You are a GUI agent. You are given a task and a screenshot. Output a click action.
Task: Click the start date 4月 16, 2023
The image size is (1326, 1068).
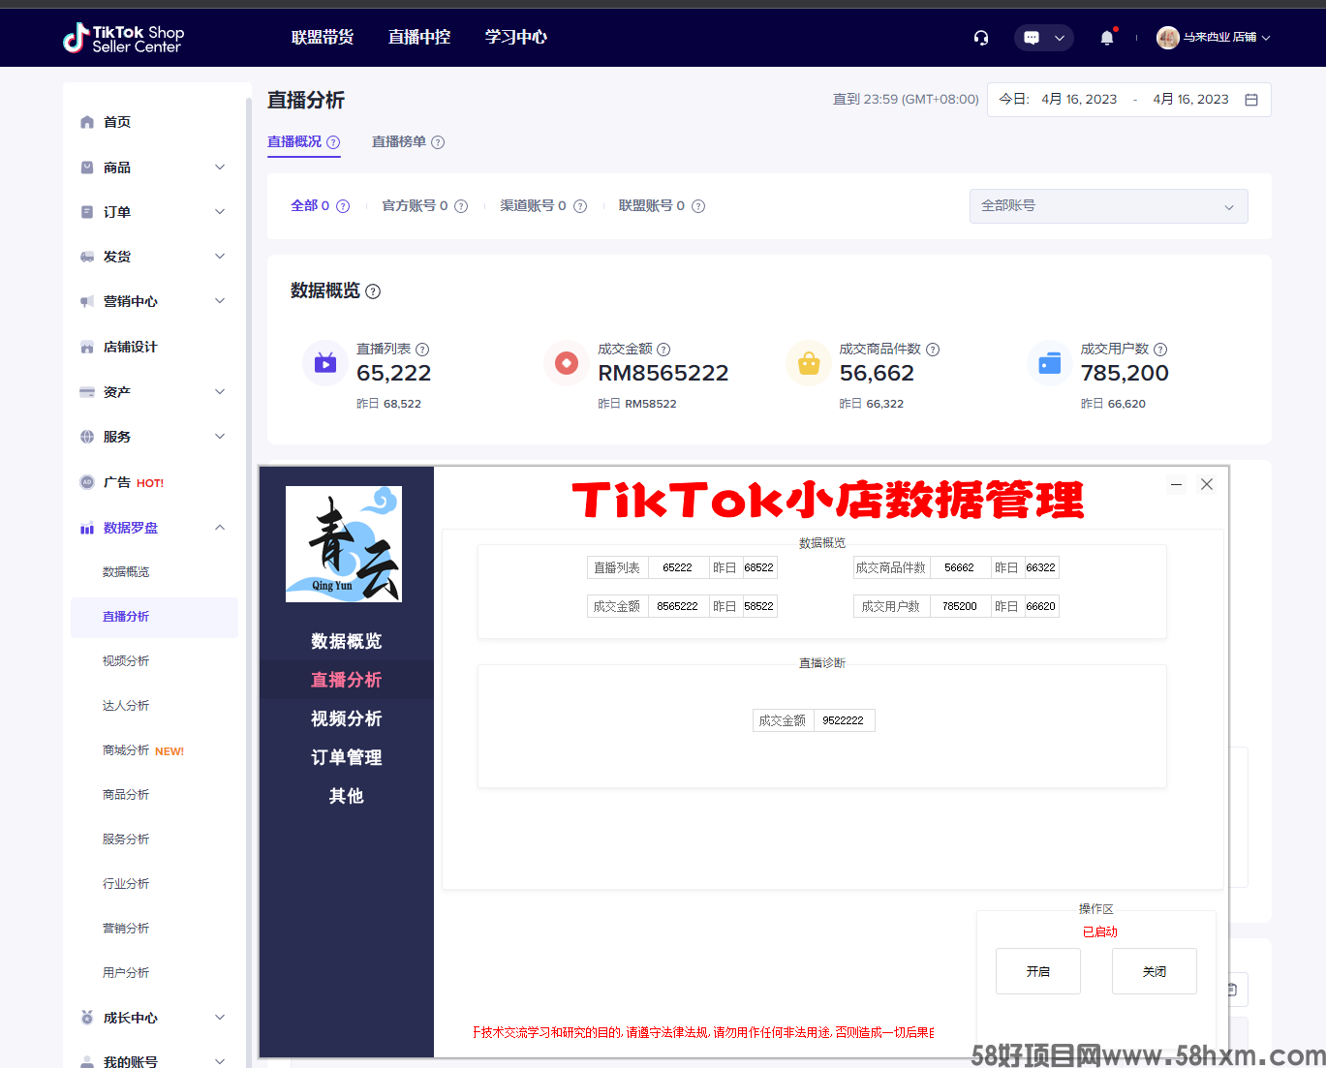[x=1079, y=99]
